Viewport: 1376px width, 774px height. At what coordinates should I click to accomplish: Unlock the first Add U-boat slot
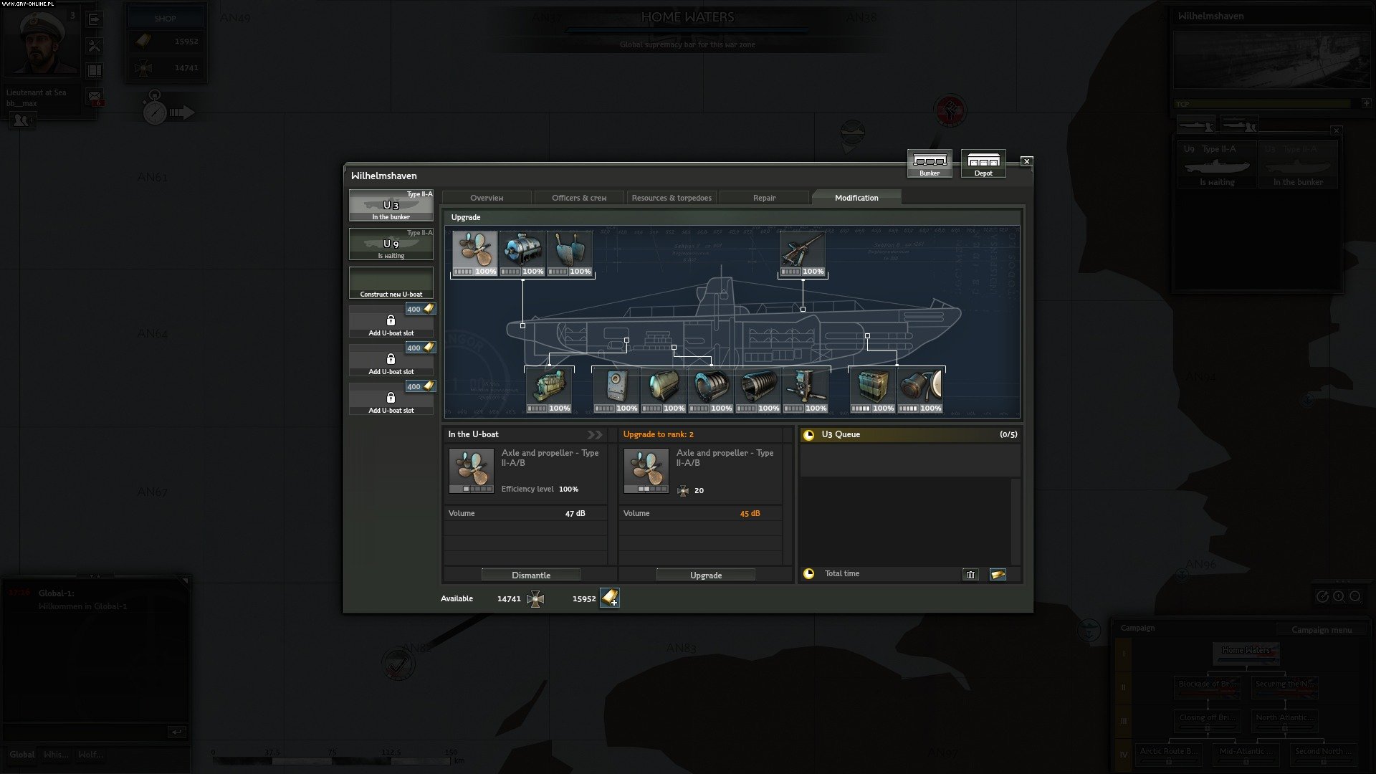point(391,321)
